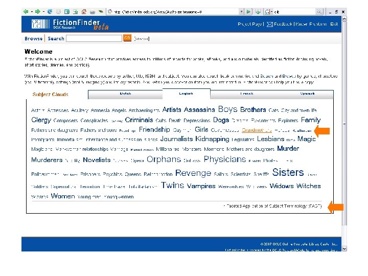Go to the browser Home page icon
This screenshot has height=276, width=368.
[84, 11]
